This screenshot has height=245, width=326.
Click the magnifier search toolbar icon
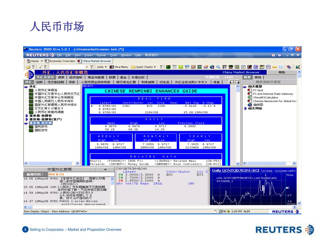click(x=218, y=67)
